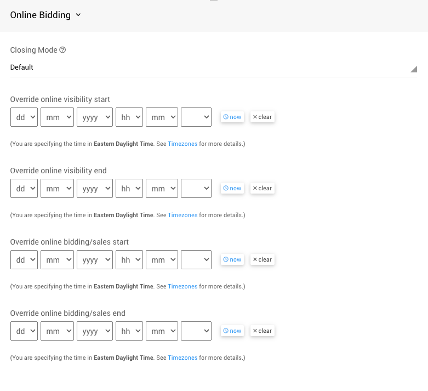Open the Closing Mode Default dropdown
The image size is (428, 391).
pyautogui.click(x=213, y=67)
